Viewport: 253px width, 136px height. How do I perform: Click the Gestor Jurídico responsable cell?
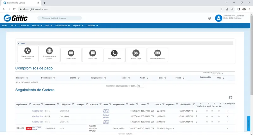pyautogui.click(x=119, y=128)
